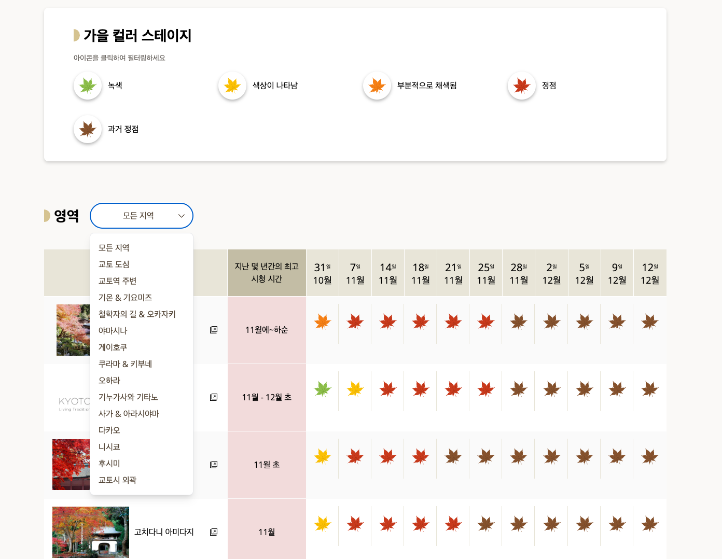The width and height of the screenshot is (722, 559).
Task: Click the 31 10월 leaf in 11월 초 row
Action: click(323, 457)
